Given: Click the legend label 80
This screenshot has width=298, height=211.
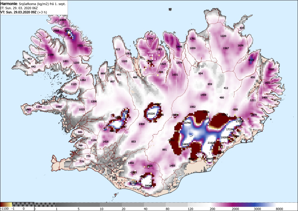Looking at the screenshot, I should tap(167, 209).
